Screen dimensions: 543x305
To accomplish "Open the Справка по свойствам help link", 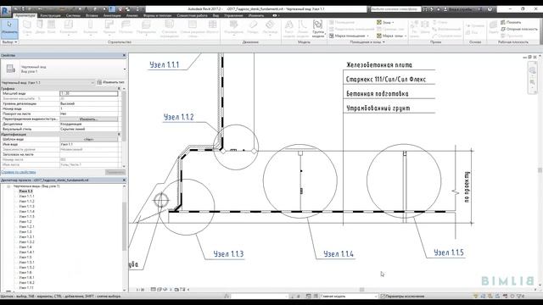I will pyautogui.click(x=19, y=172).
